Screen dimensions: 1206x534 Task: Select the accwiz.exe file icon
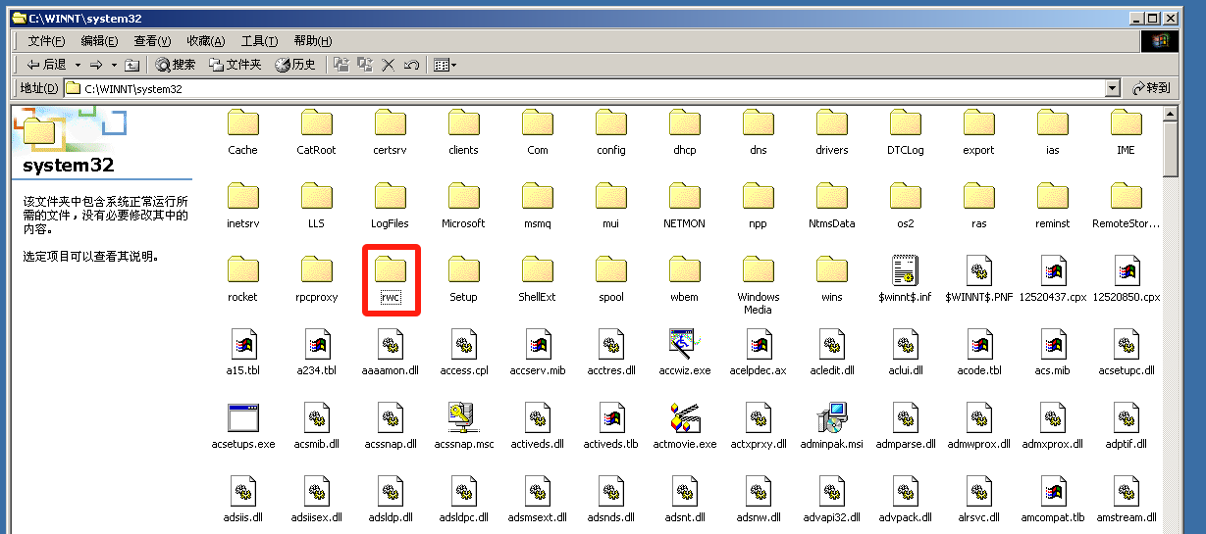coord(684,344)
